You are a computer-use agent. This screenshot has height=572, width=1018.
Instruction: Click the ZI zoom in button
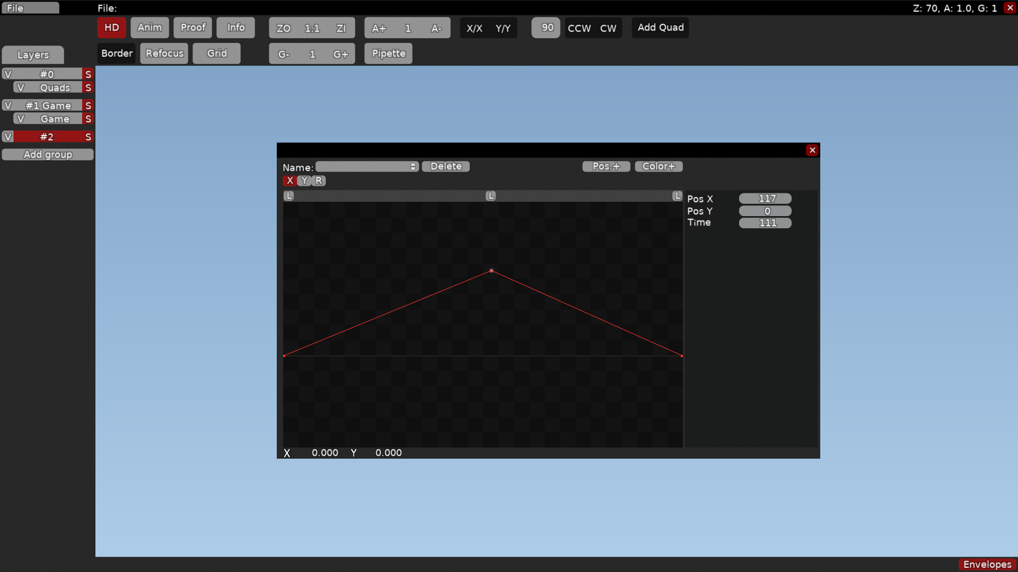[341, 28]
